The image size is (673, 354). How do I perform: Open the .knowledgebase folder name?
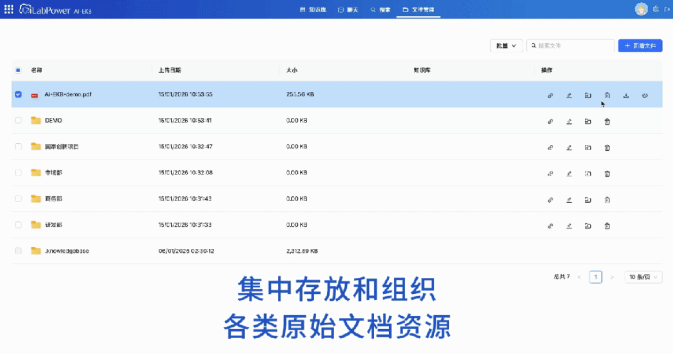point(67,251)
